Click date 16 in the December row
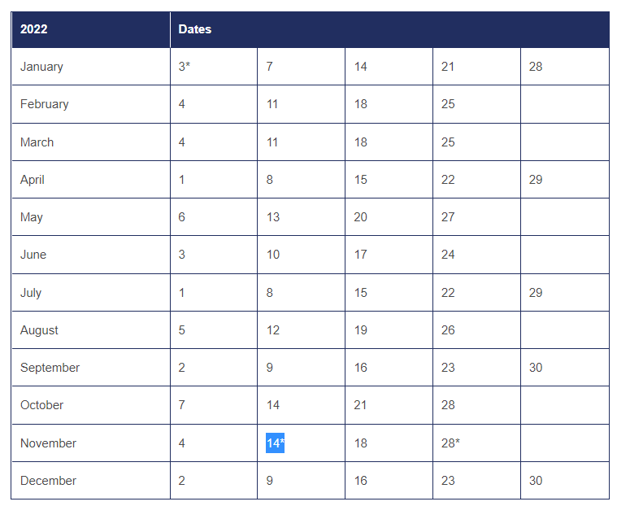The width and height of the screenshot is (617, 506). coord(360,481)
